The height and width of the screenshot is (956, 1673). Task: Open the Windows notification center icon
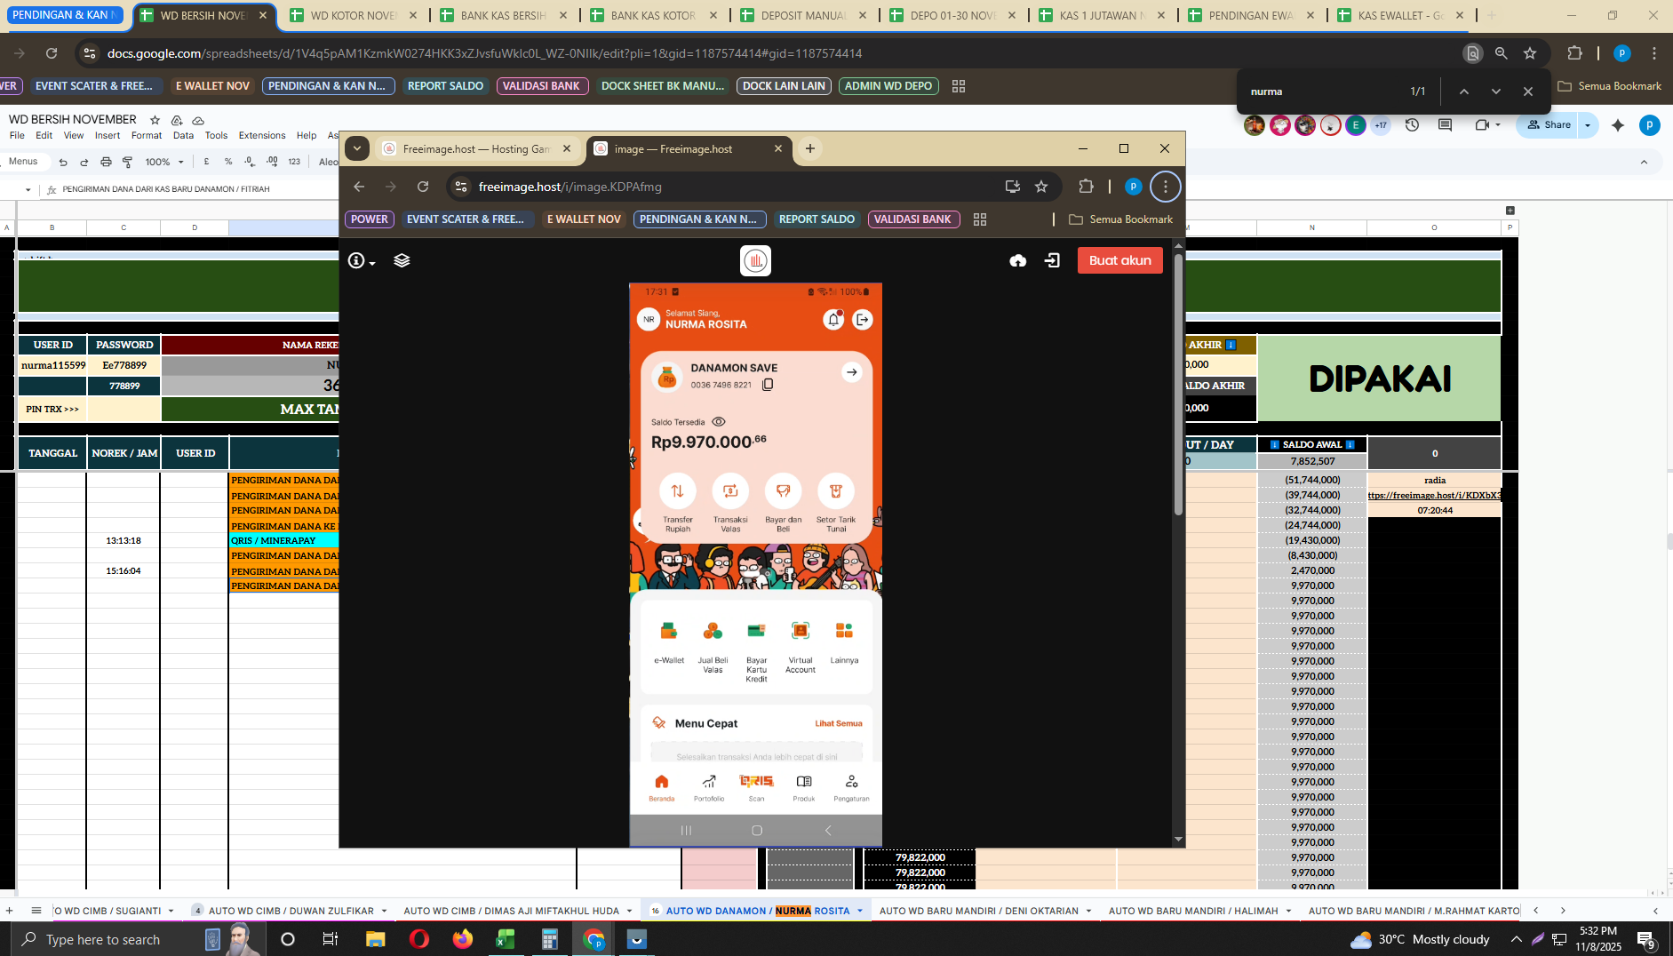(1646, 939)
